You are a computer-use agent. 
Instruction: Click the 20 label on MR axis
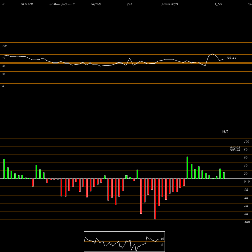[x=246, y=174]
